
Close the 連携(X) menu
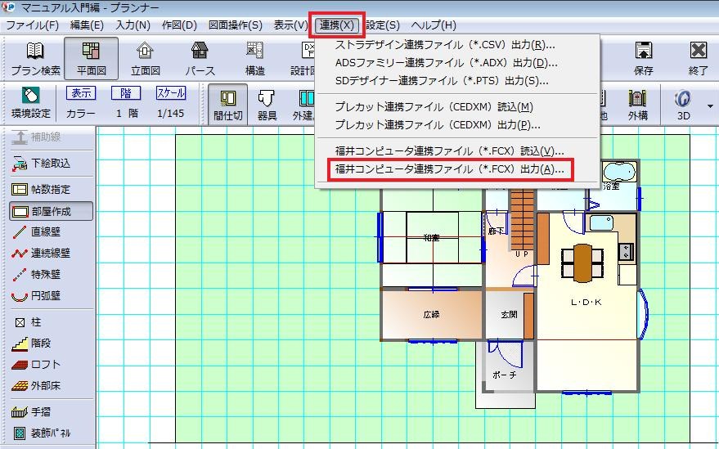click(x=336, y=25)
